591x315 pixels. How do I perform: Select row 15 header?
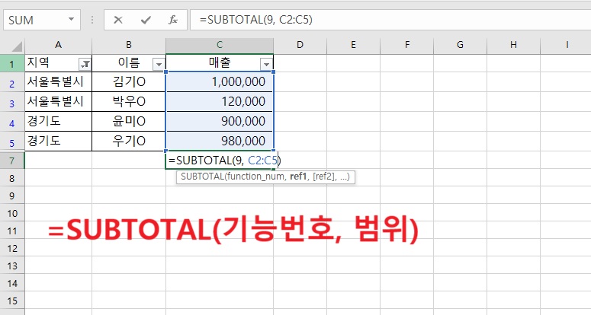(12, 301)
